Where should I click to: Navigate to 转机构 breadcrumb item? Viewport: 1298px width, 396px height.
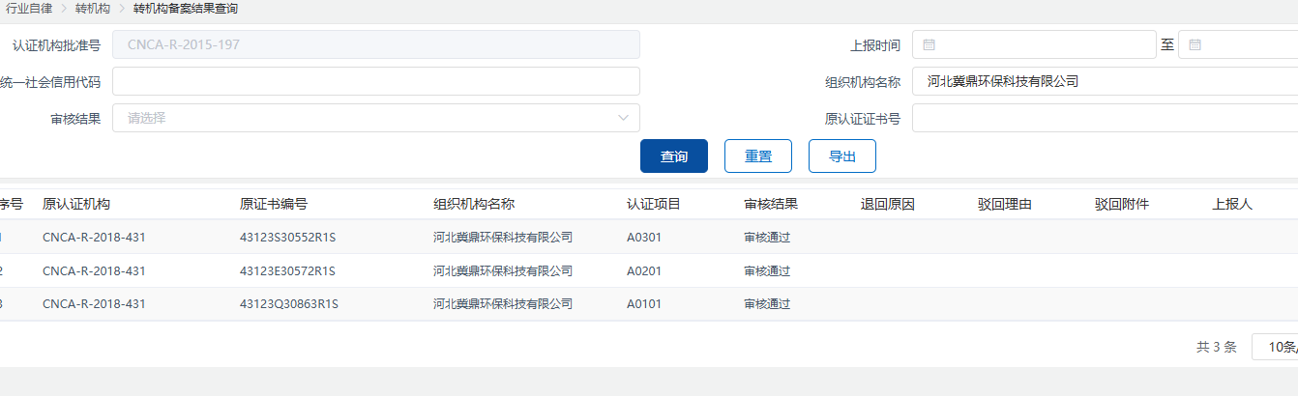tap(93, 9)
